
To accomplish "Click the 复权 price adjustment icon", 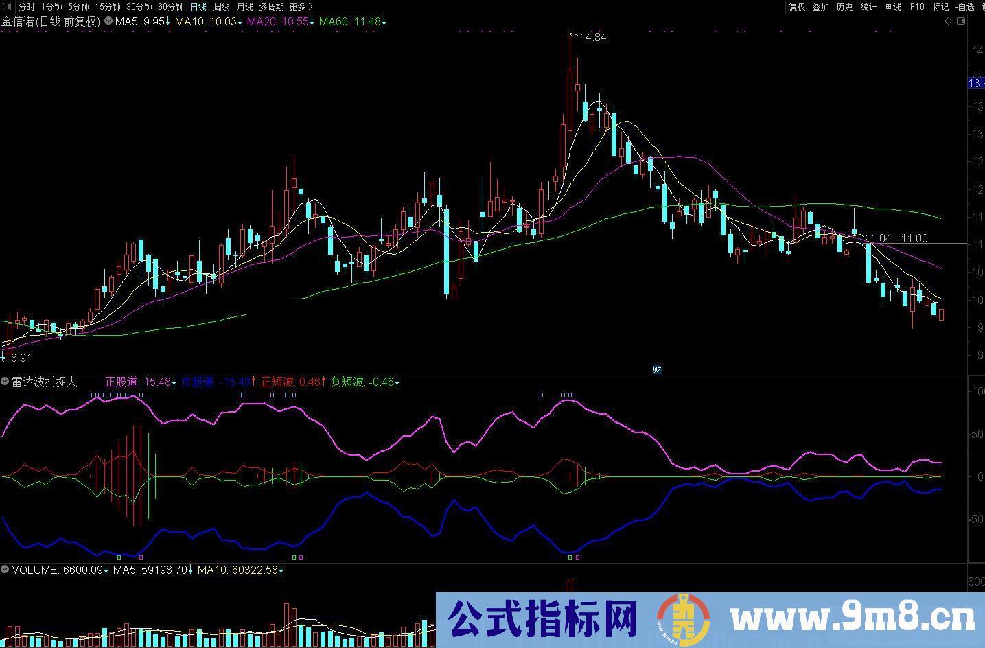I will tap(798, 7).
